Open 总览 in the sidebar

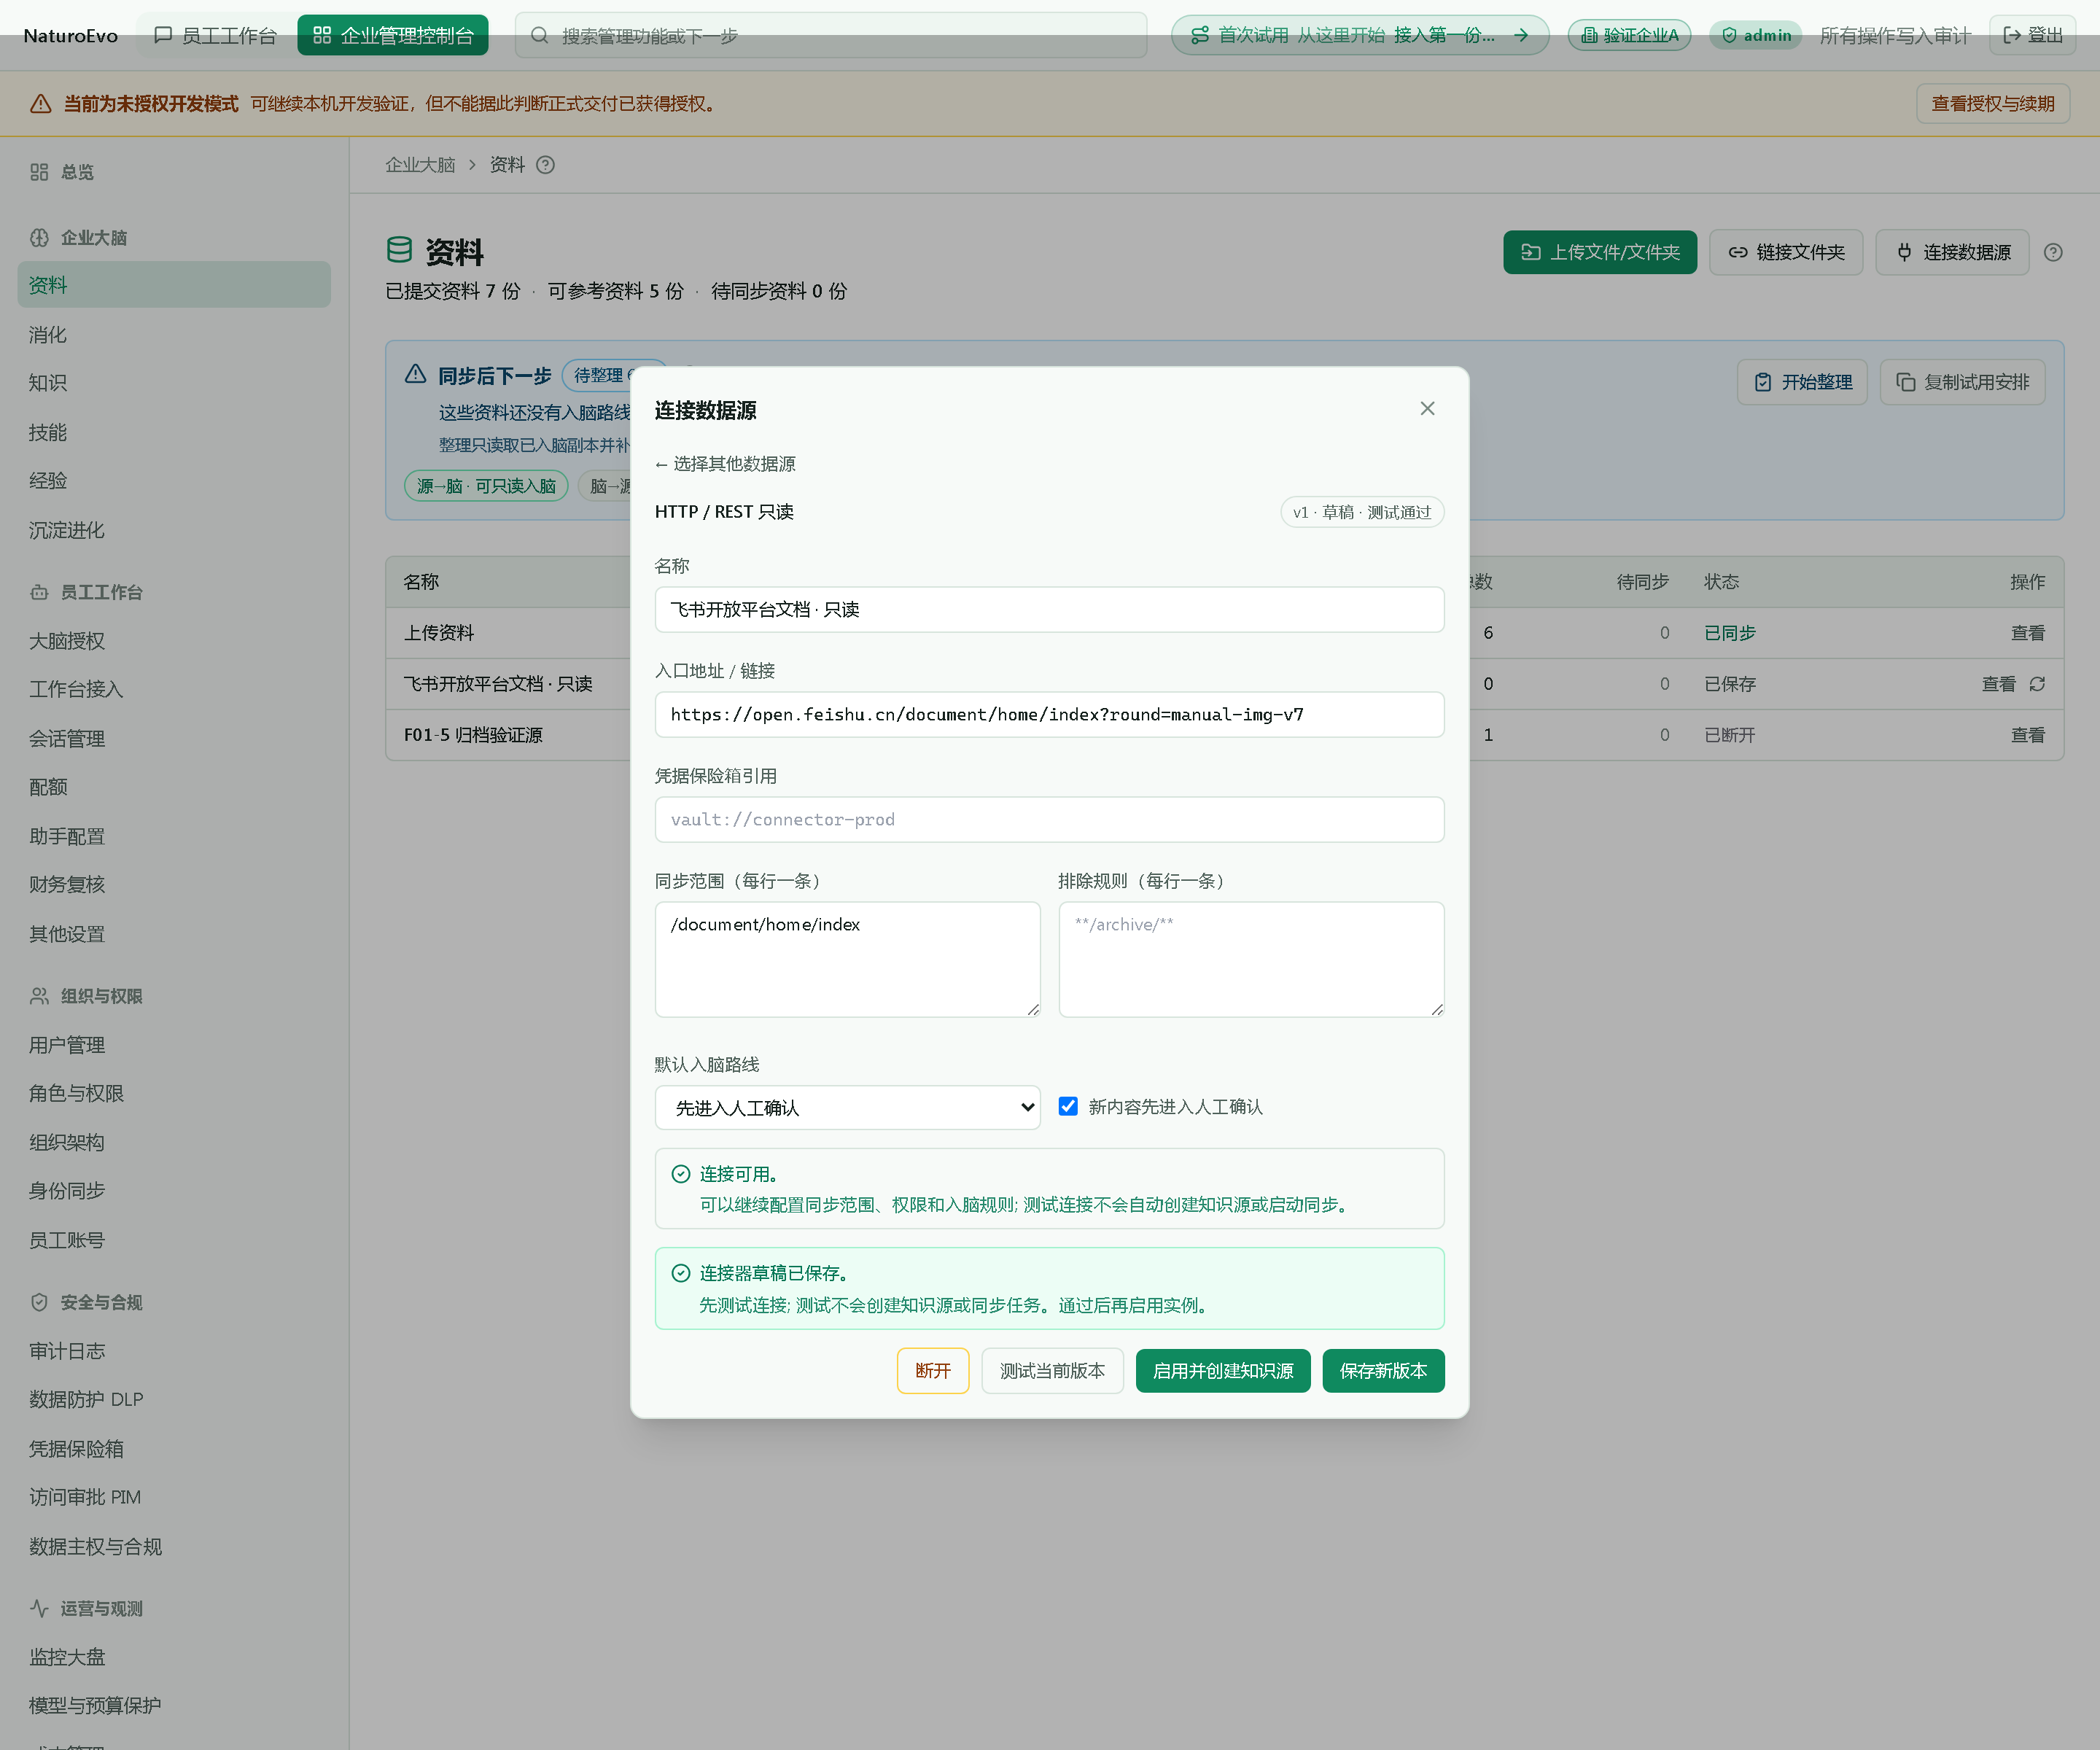point(77,172)
